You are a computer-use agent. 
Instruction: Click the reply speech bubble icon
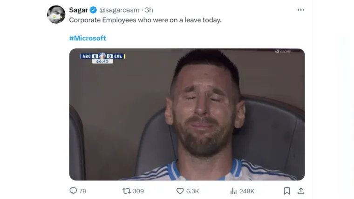point(73,191)
